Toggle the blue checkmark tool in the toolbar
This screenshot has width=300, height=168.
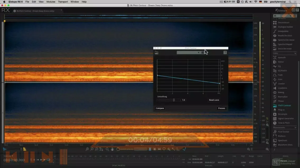pos(184,149)
